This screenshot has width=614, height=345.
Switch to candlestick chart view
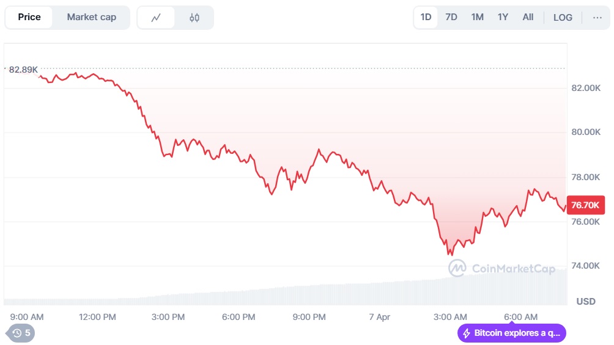pyautogui.click(x=194, y=18)
